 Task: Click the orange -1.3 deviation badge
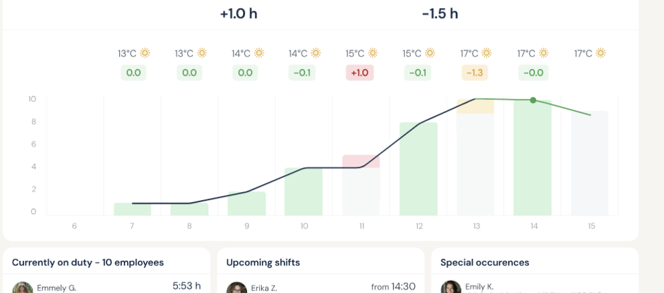[x=474, y=73]
